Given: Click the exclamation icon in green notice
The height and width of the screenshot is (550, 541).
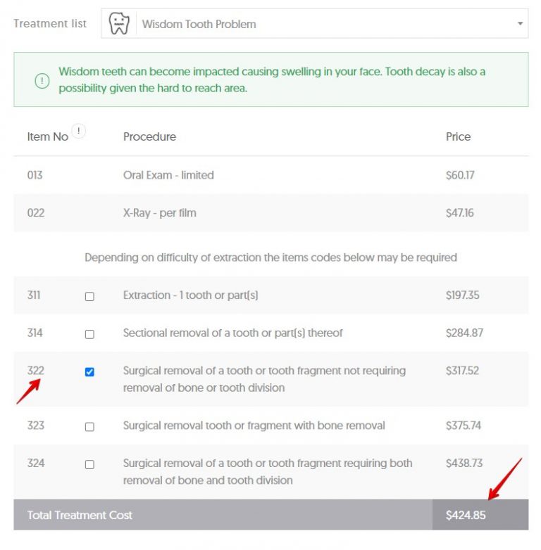Looking at the screenshot, I should [x=42, y=80].
